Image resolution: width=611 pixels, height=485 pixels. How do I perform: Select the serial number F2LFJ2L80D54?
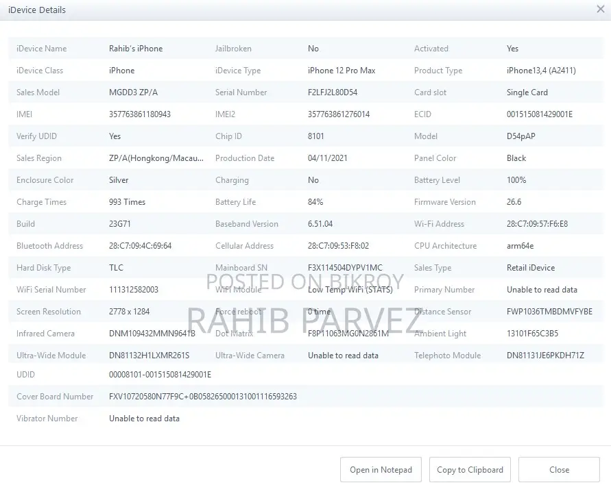tap(333, 92)
